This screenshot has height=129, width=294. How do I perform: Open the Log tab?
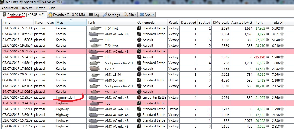tap(94, 15)
